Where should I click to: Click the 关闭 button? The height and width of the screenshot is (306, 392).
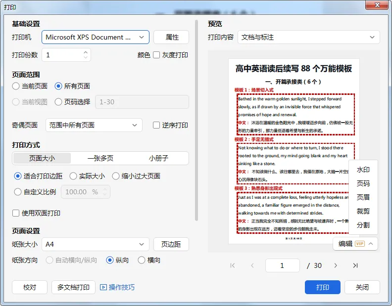(362, 287)
